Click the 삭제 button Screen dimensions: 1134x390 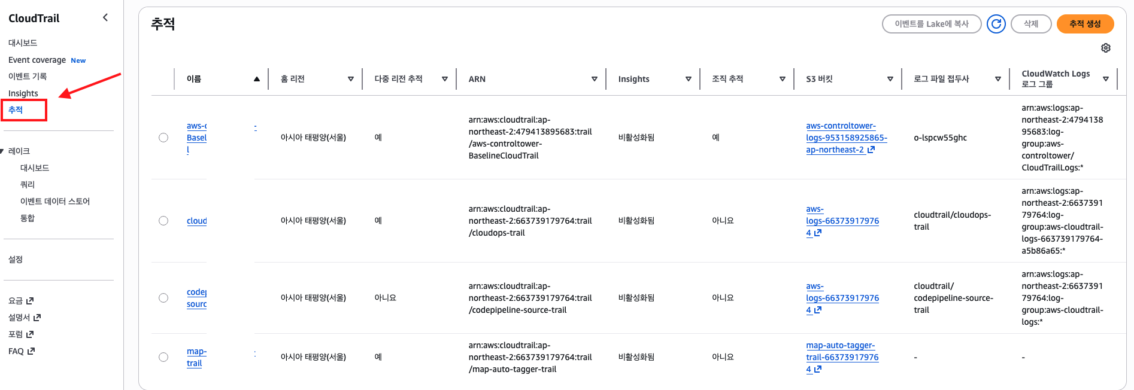coord(1031,24)
